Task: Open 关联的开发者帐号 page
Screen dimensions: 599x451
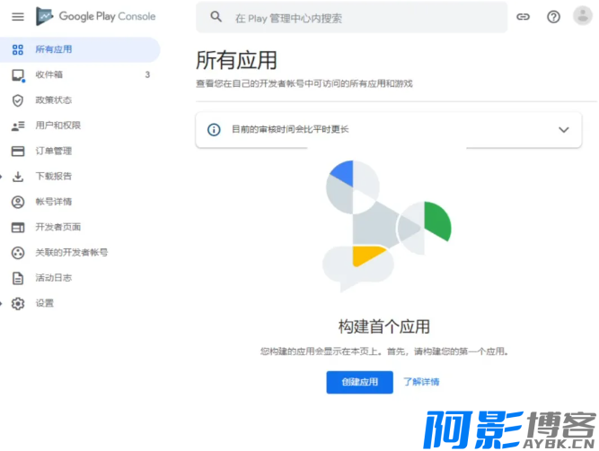Action: tap(72, 252)
